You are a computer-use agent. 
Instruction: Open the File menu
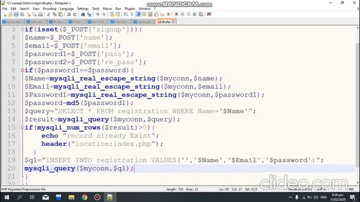(4, 9)
